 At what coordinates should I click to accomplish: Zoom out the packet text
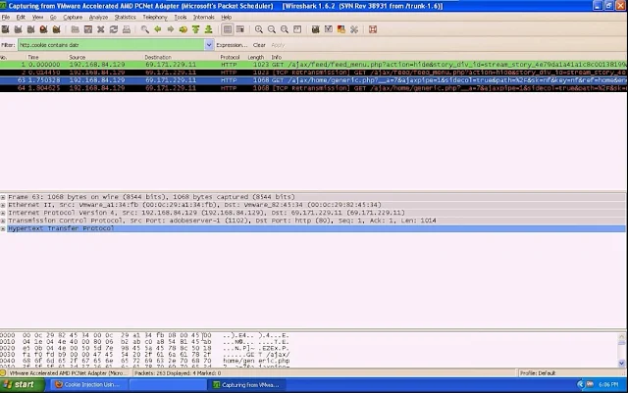tap(272, 29)
